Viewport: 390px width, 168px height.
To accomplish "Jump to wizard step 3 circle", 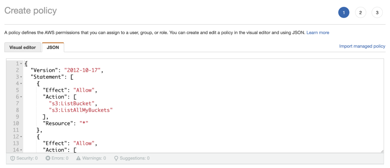I will pyautogui.click(x=377, y=12).
